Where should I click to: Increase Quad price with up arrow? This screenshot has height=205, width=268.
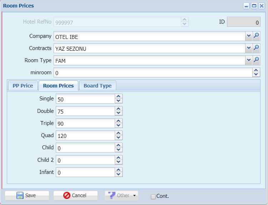(x=118, y=133)
